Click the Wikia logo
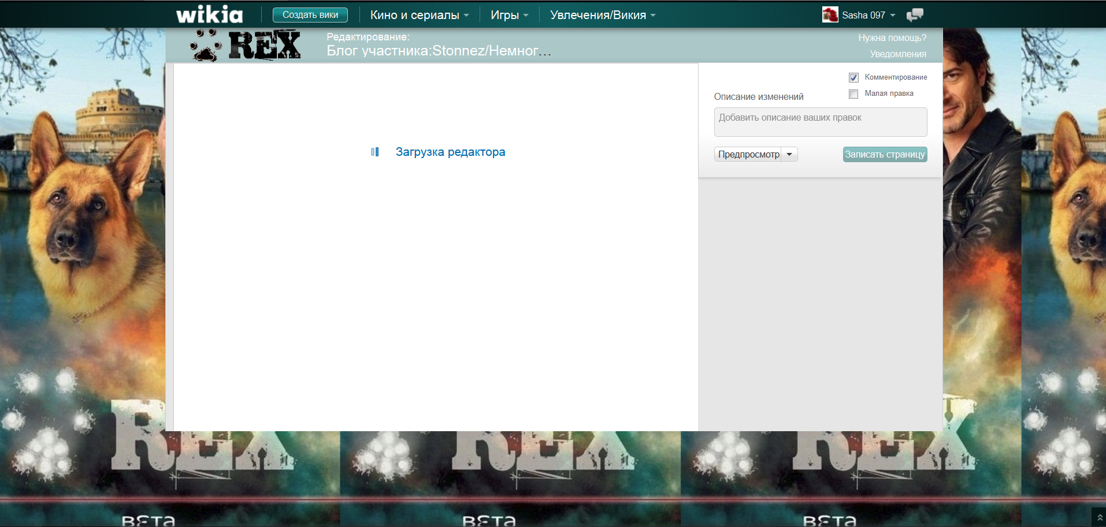 209,14
